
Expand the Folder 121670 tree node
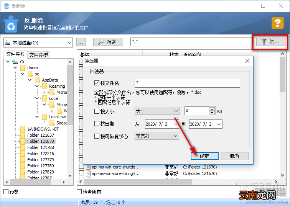[x=15, y=141]
